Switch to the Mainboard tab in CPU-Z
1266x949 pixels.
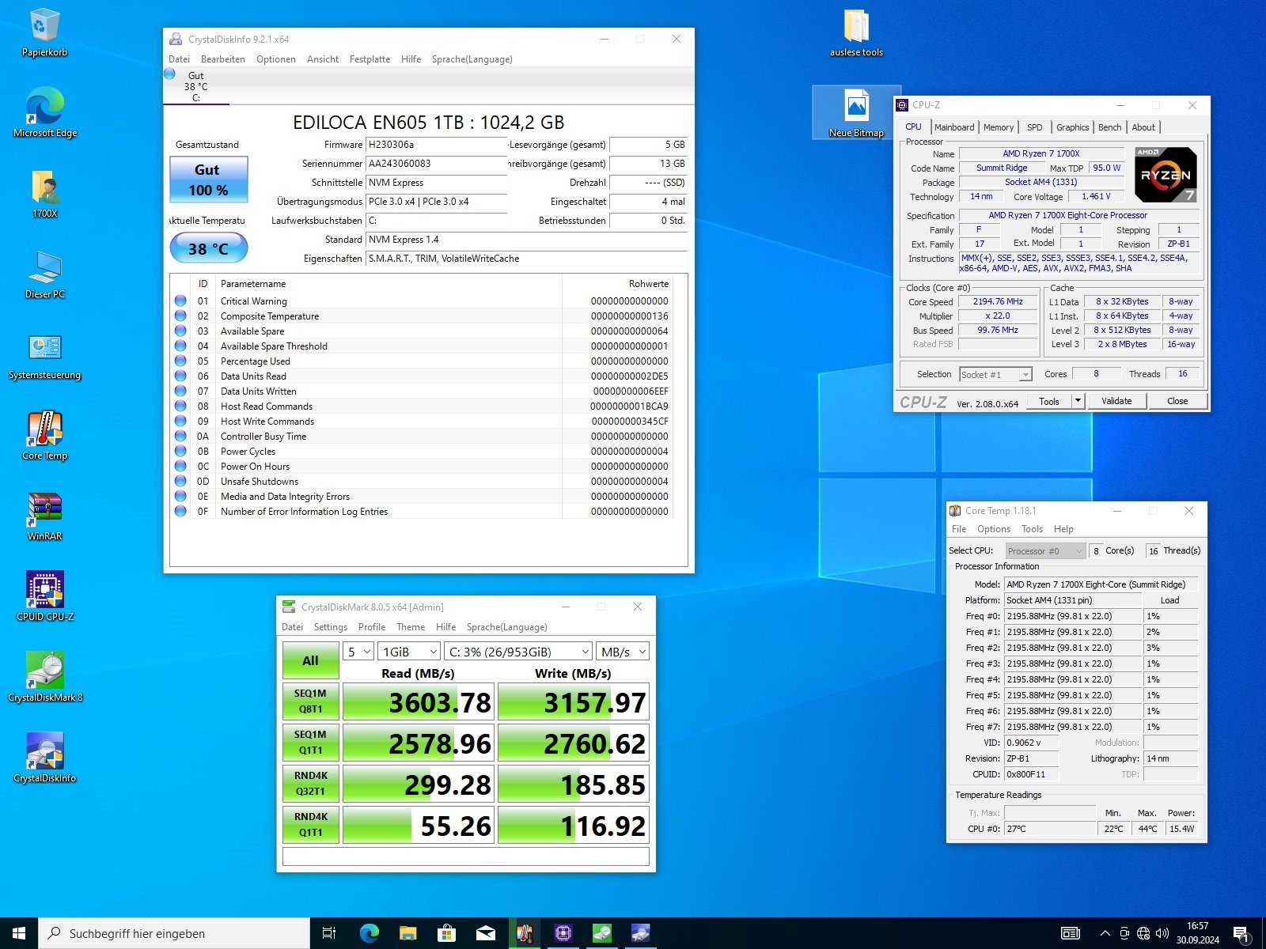(954, 127)
